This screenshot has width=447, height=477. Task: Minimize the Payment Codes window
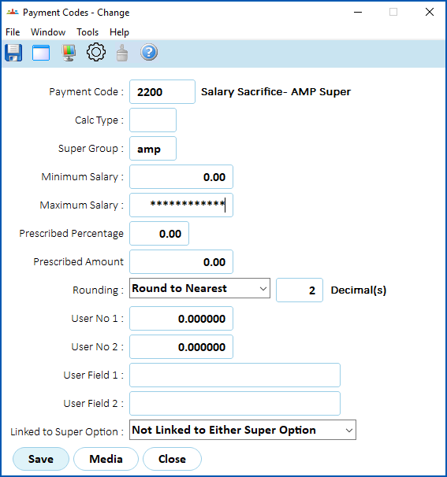(358, 12)
